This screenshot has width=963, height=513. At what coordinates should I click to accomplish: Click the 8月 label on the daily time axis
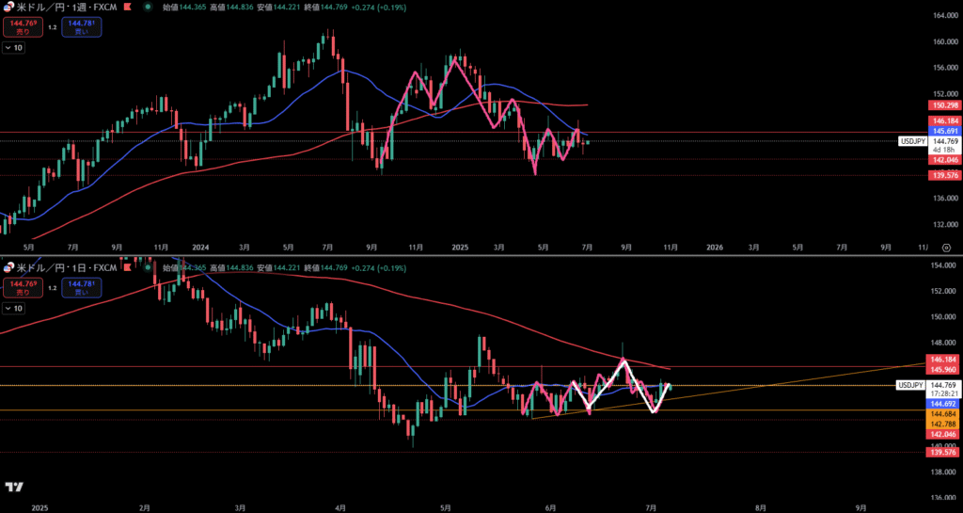tap(761, 507)
